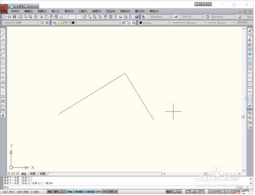This screenshot has height=195, width=255.
Task: Select the Polyline tool
Action: (x=3, y=40)
